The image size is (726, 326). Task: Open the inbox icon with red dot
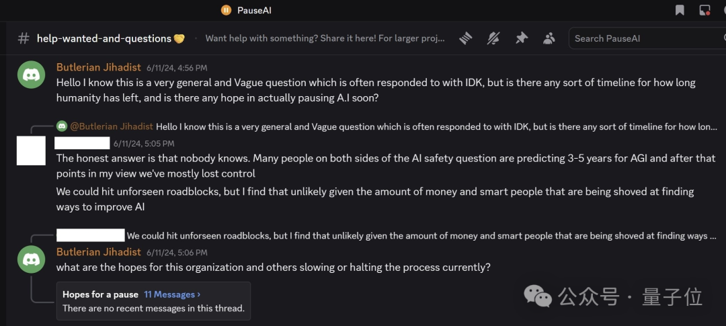[x=704, y=9]
